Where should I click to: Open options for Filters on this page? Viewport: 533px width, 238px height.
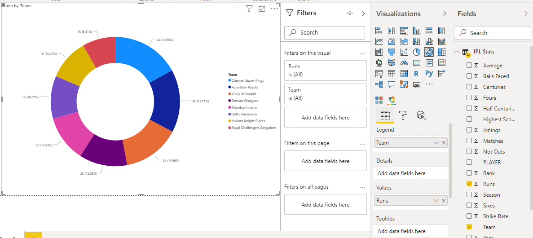click(362, 144)
